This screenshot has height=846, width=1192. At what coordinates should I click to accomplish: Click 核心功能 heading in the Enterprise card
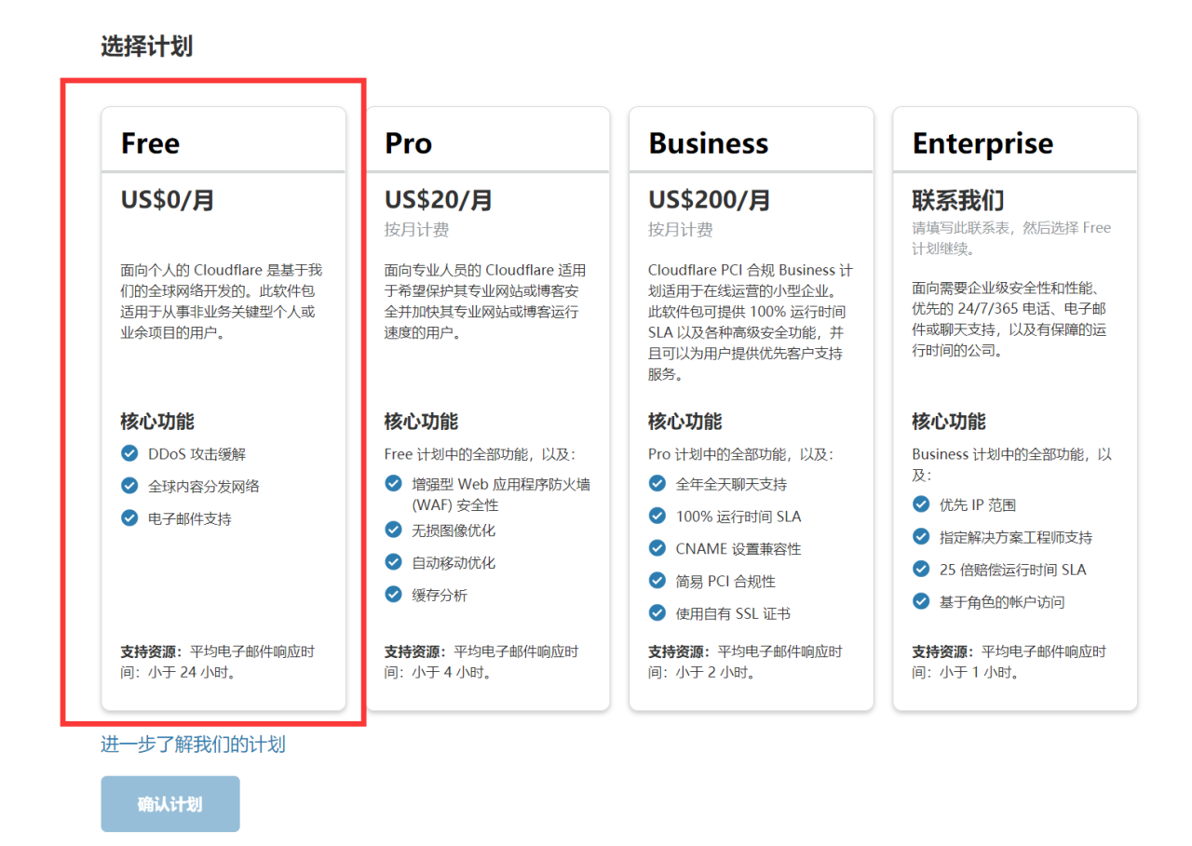tap(949, 422)
